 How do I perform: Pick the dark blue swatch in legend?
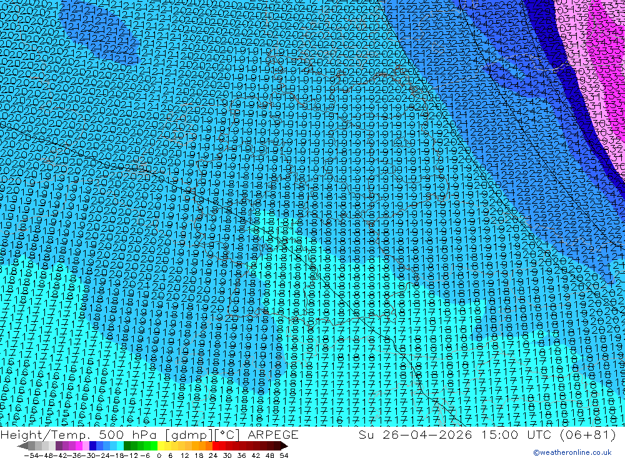point(92,446)
